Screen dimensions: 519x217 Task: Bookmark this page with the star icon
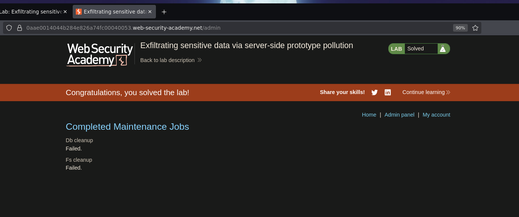point(475,28)
